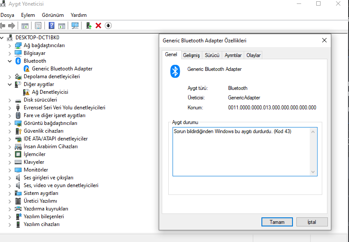Close the Generic Bluetooth Adapter properties dialog
The width and height of the screenshot is (349, 242).
pyautogui.click(x=324, y=40)
